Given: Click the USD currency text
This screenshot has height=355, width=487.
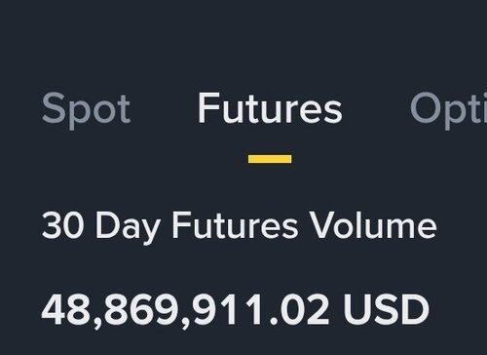Looking at the screenshot, I should pos(387,309).
